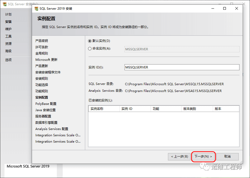Close the SQL Server 2019 setup window

point(237,8)
